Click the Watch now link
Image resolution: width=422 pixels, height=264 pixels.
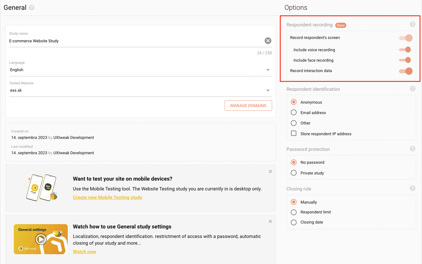coord(85,252)
